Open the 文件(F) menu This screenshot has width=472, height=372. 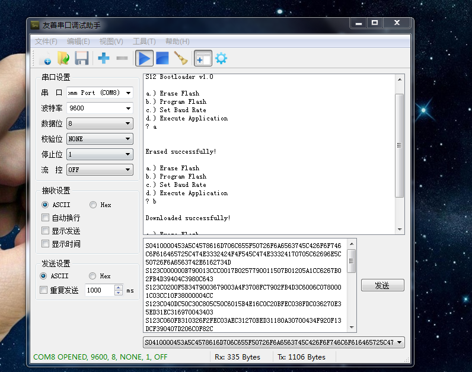pos(46,42)
